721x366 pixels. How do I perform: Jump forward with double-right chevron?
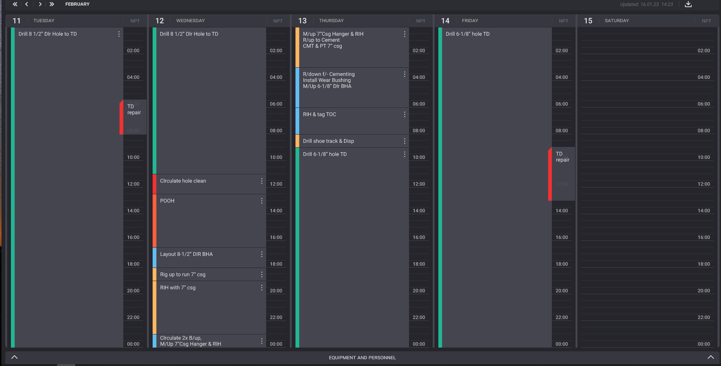click(52, 4)
